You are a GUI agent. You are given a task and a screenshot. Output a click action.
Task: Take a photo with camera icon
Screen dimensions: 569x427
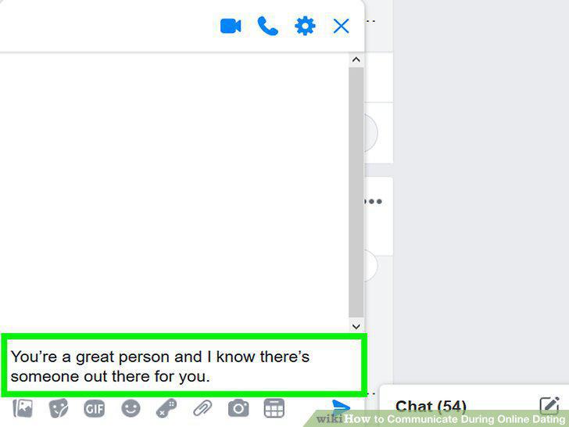(238, 408)
